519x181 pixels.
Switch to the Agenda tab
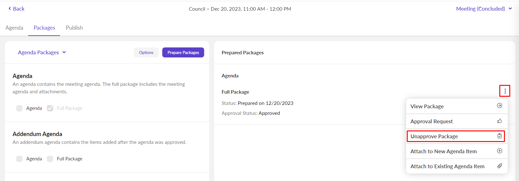14,28
